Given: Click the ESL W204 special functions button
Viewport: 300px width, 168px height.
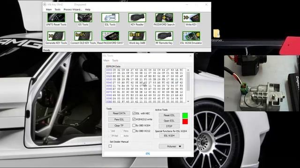Looking at the screenshot, I should point(169,136).
